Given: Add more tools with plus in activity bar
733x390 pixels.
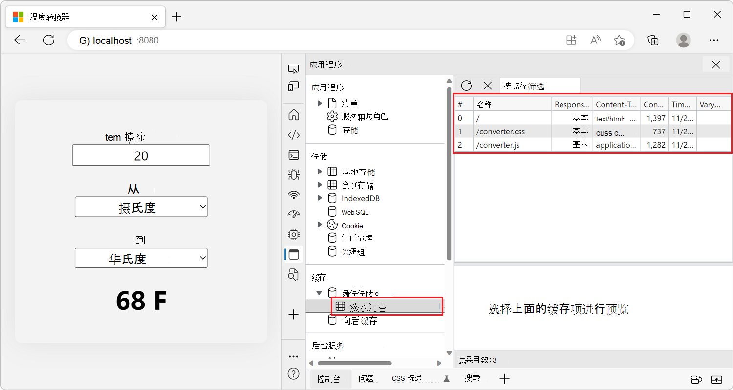Looking at the screenshot, I should click(x=294, y=315).
